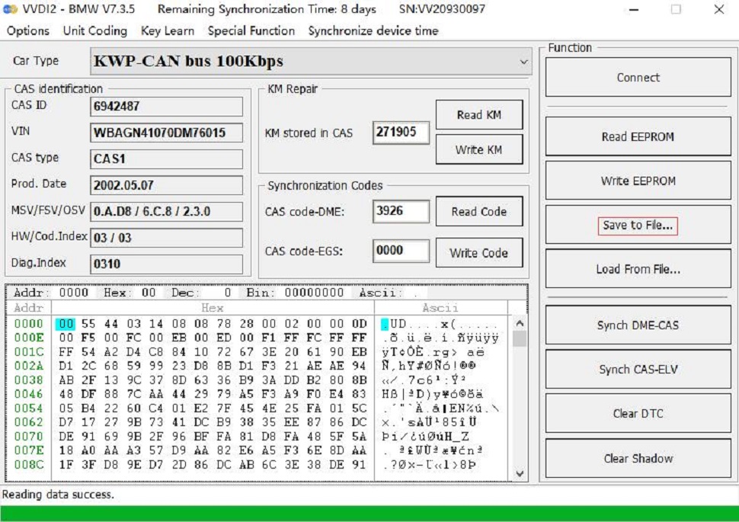This screenshot has width=739, height=522.
Task: Click Synchronize device time menu
Action: [x=373, y=31]
